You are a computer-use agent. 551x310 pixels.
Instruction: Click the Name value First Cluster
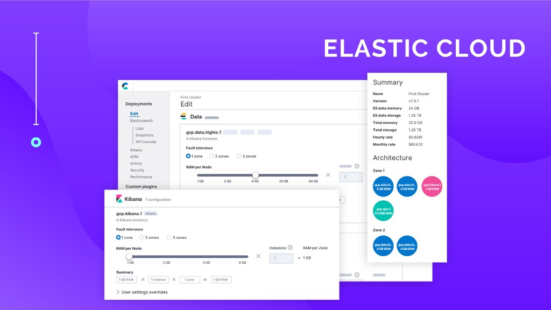419,94
